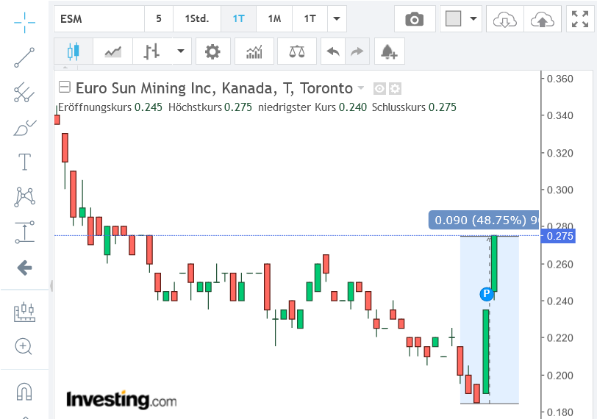Click the blue P marker on chart
Viewport: 597px width, 419px height.
tap(486, 294)
